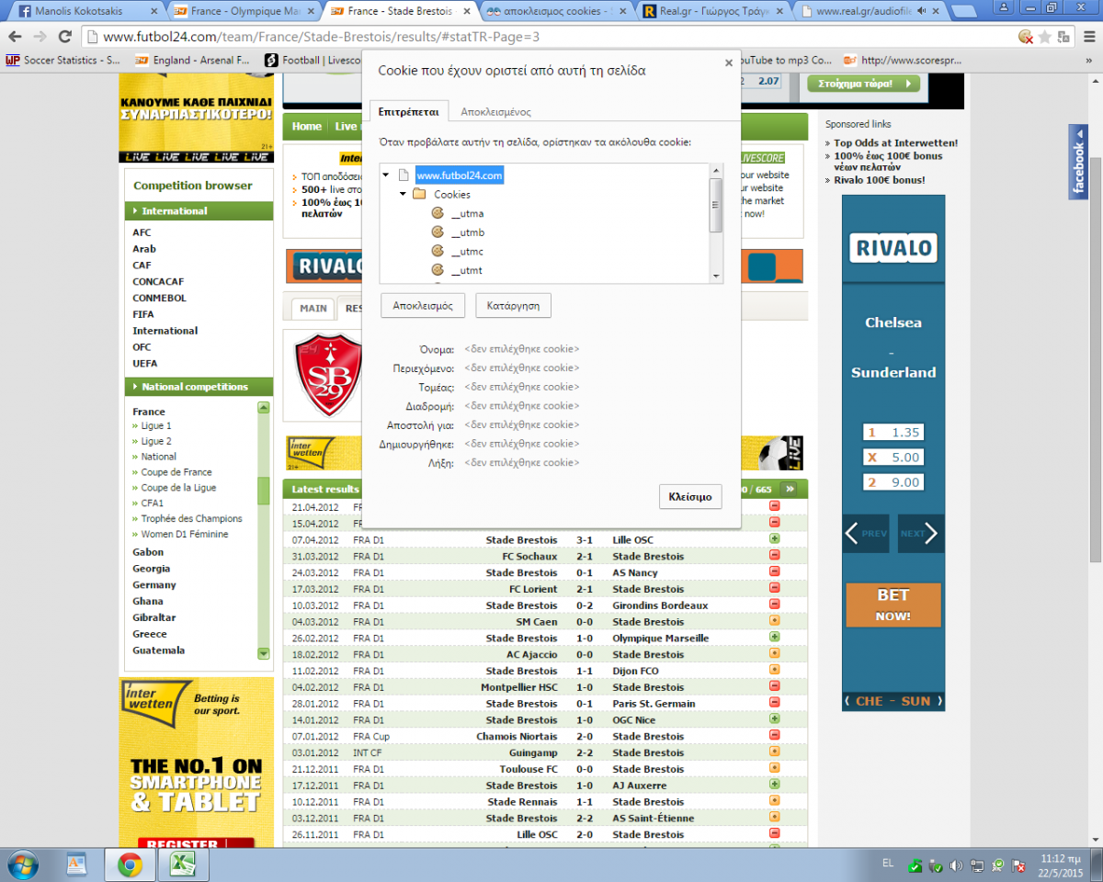The width and height of the screenshot is (1103, 882).
Task: Click the loss icon for FC Sochaux row
Action: (x=774, y=556)
